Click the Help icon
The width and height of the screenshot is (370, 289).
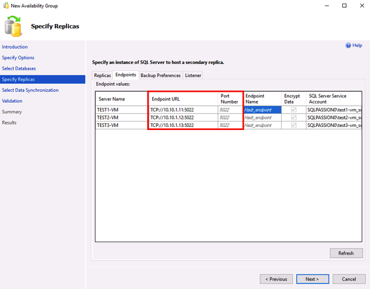pyautogui.click(x=348, y=46)
